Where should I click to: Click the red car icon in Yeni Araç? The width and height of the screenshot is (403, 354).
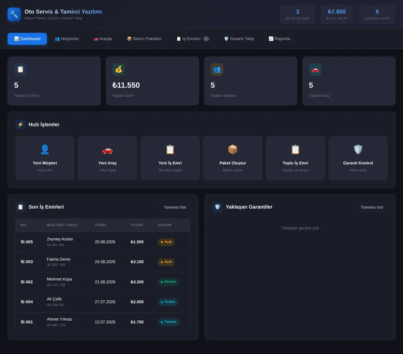tap(107, 149)
